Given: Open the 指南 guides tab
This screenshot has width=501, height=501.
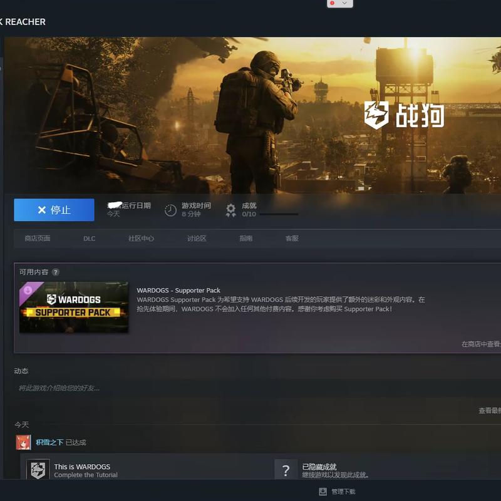Looking at the screenshot, I should click(x=245, y=239).
